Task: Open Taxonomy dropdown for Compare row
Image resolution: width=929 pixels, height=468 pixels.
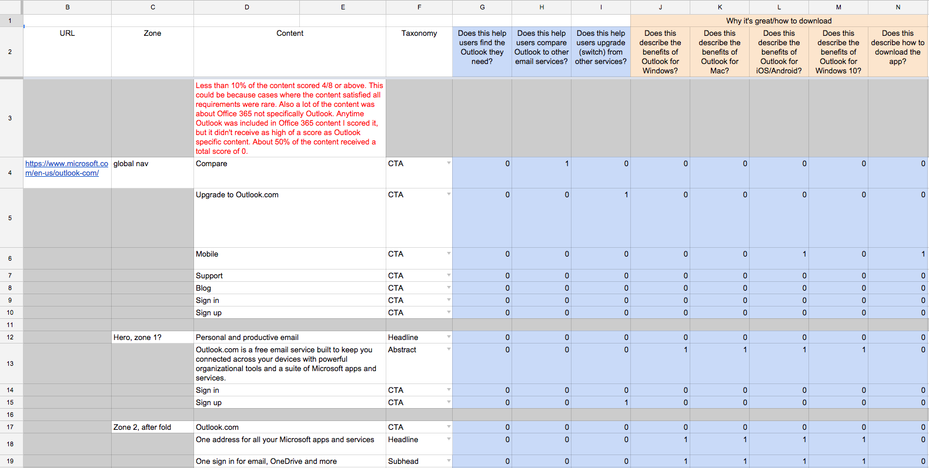Action: [x=449, y=163]
